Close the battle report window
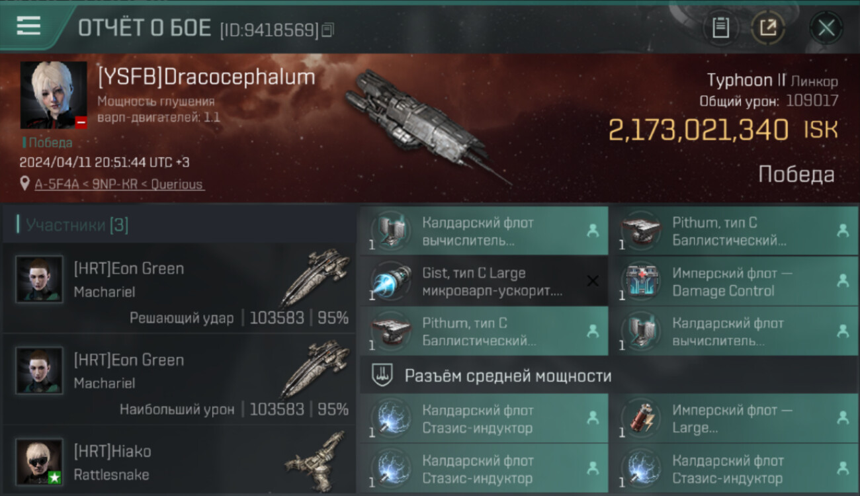Image resolution: width=860 pixels, height=496 pixels. click(826, 28)
